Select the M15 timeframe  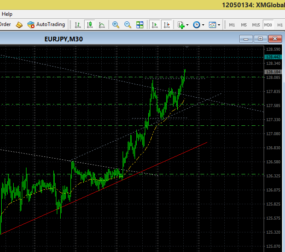256,25
